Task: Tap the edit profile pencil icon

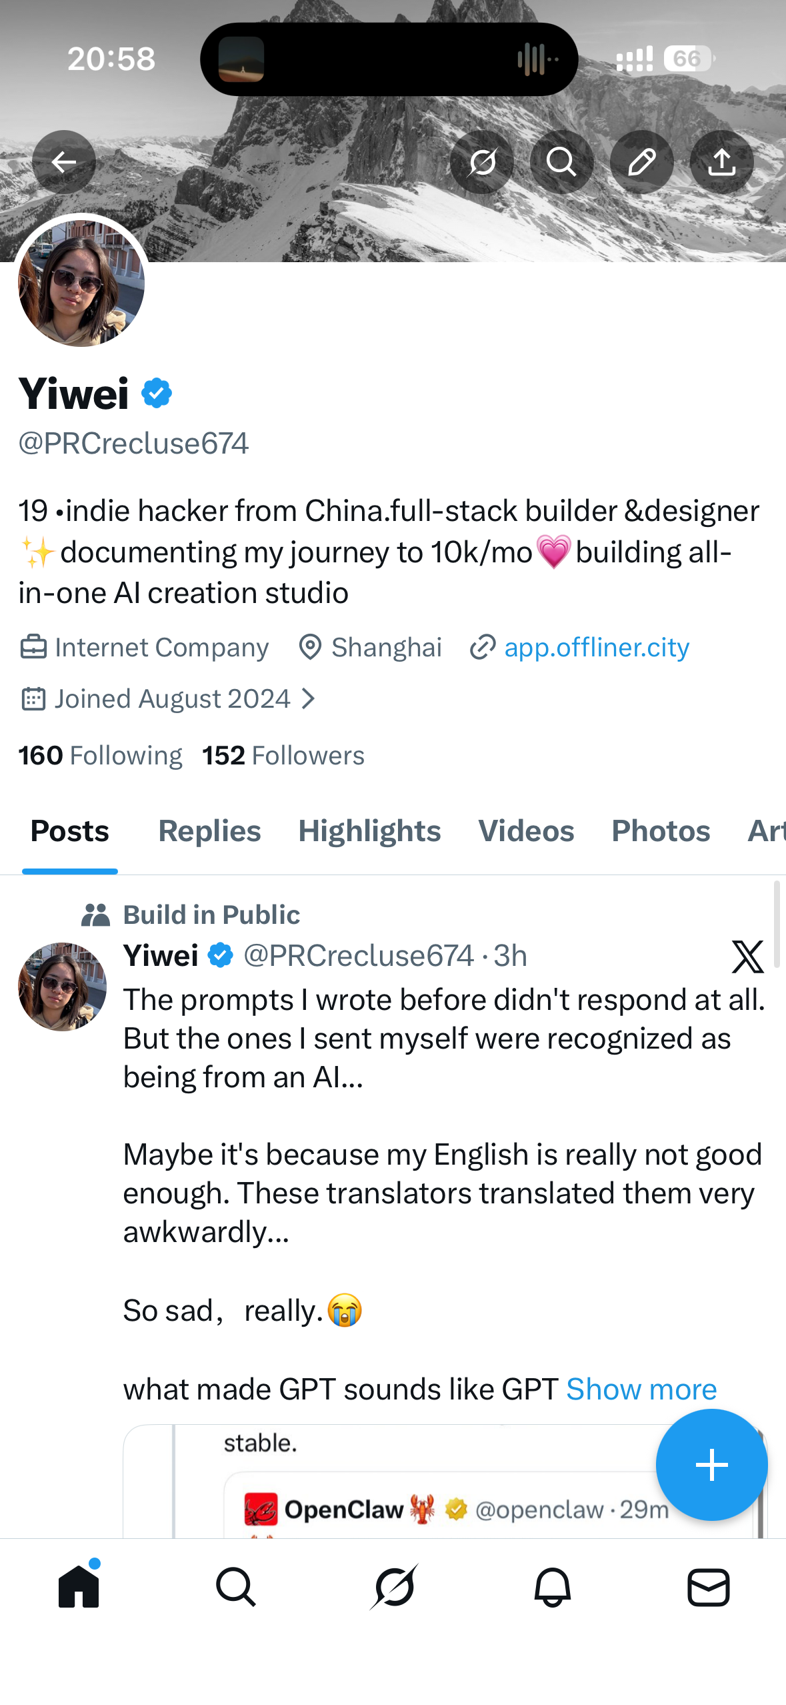Action: [x=641, y=162]
